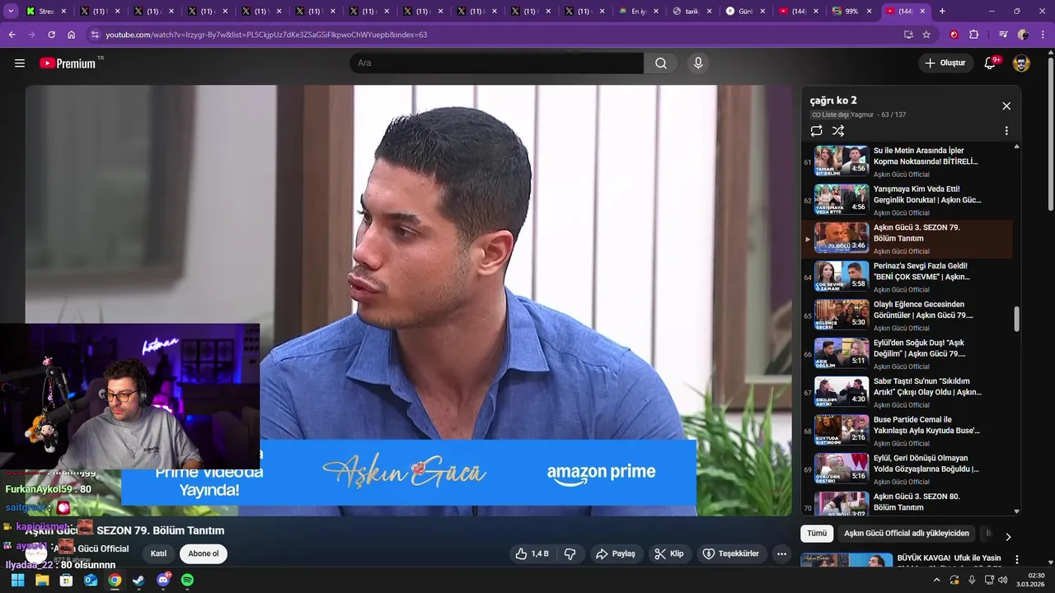Open new browser tab with plus
This screenshot has height=593, width=1055.
942,12
